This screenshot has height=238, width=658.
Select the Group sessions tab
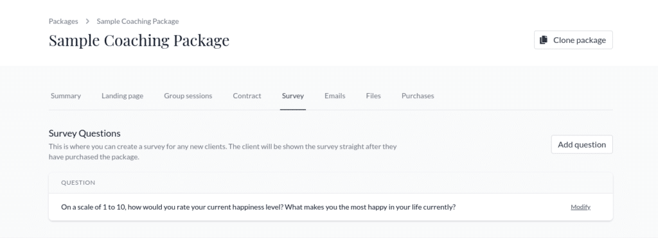[188, 96]
